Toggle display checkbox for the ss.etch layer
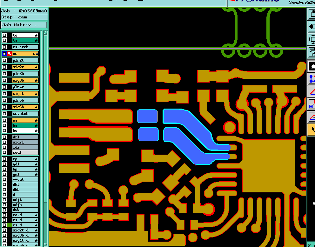The height and width of the screenshot is (247, 315). 4,114
